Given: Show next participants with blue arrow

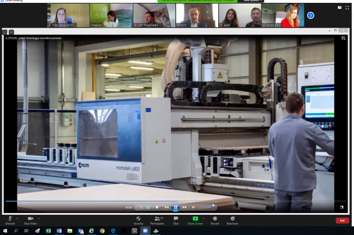Looking at the screenshot, I should coord(311,16).
